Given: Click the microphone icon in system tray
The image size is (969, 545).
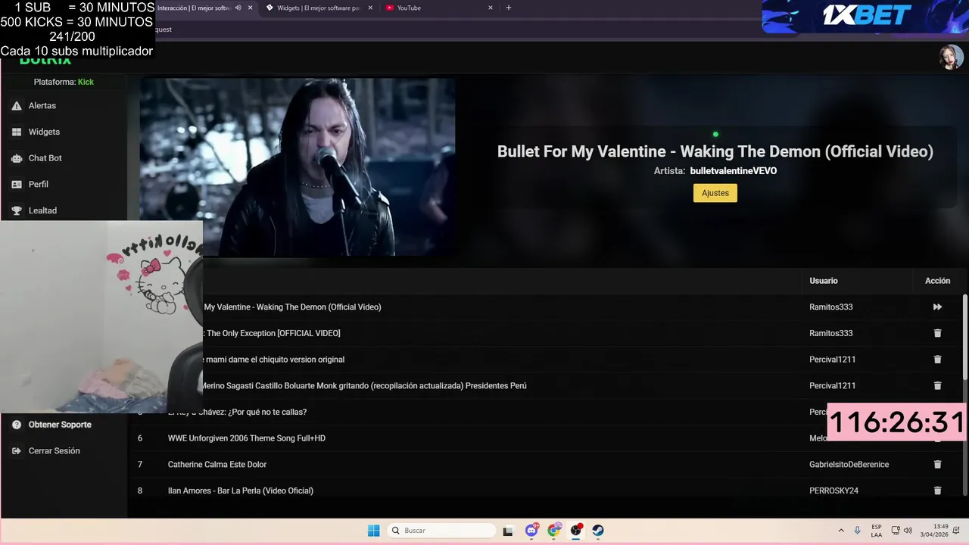Looking at the screenshot, I should coord(857,531).
